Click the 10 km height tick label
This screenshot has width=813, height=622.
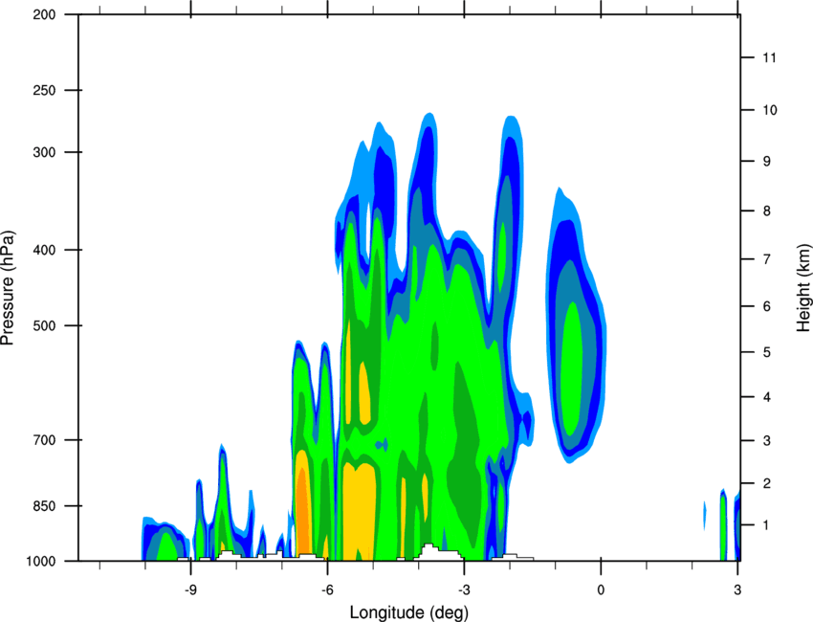coord(770,110)
